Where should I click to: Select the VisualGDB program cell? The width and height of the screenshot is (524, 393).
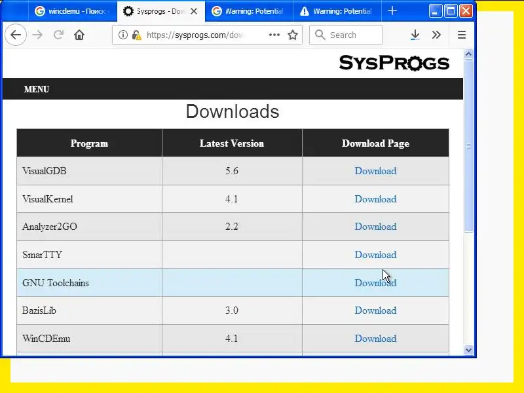pos(89,171)
